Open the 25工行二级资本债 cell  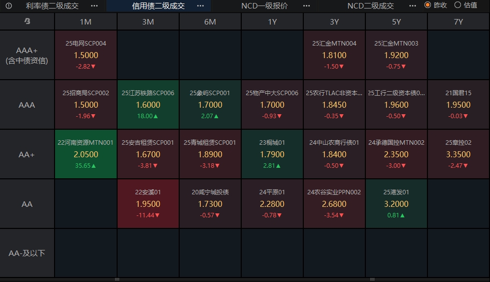click(x=396, y=104)
